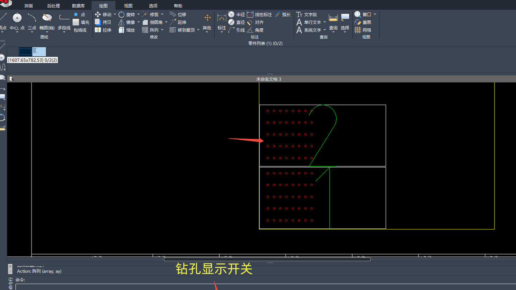Click the 缩放 scale tool
Viewport: 516px width, 290px height.
(x=126, y=30)
